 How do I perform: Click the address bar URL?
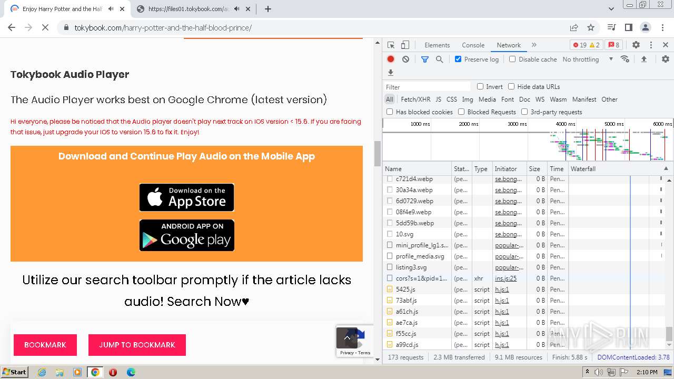coord(163,27)
